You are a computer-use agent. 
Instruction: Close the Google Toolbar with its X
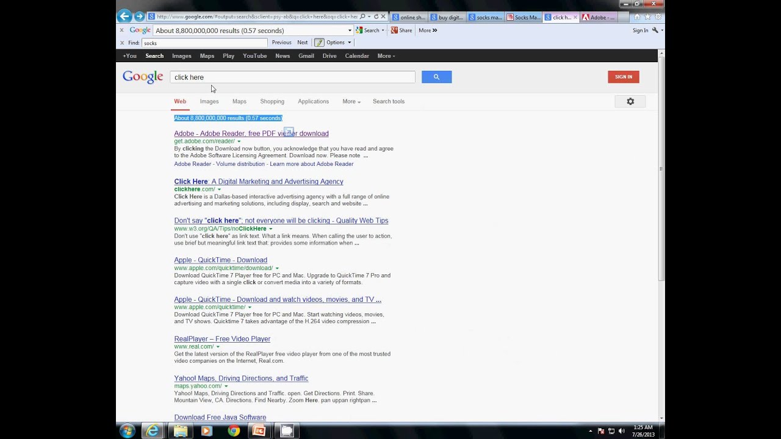[121, 30]
